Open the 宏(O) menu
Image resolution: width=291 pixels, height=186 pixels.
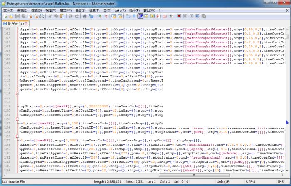(x=107, y=10)
